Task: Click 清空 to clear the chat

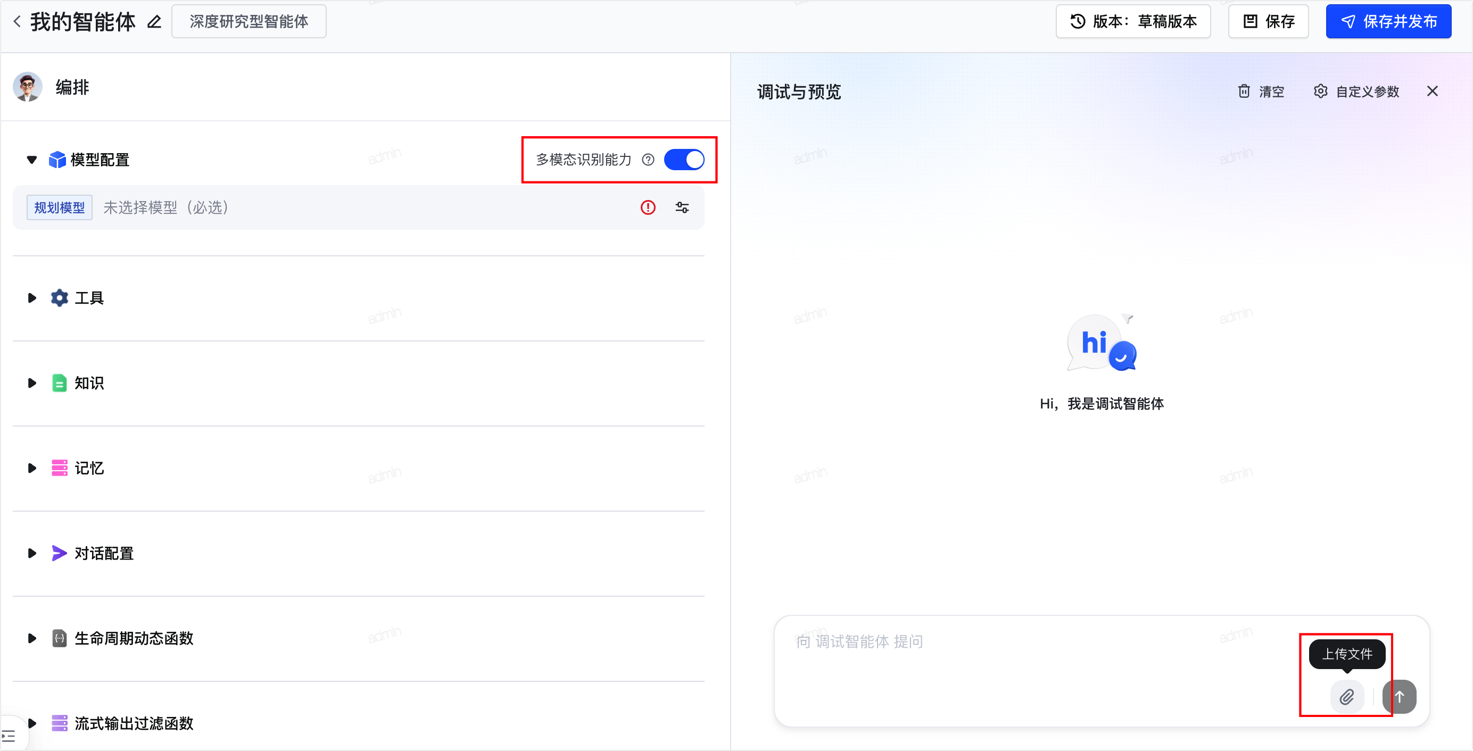Action: (x=1261, y=91)
